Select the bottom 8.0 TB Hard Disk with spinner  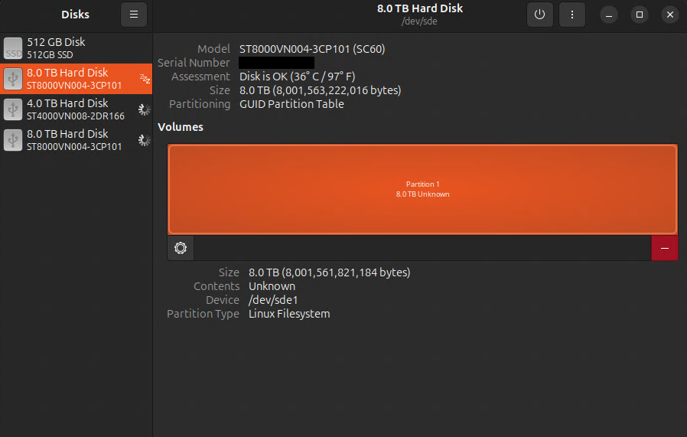click(x=77, y=140)
